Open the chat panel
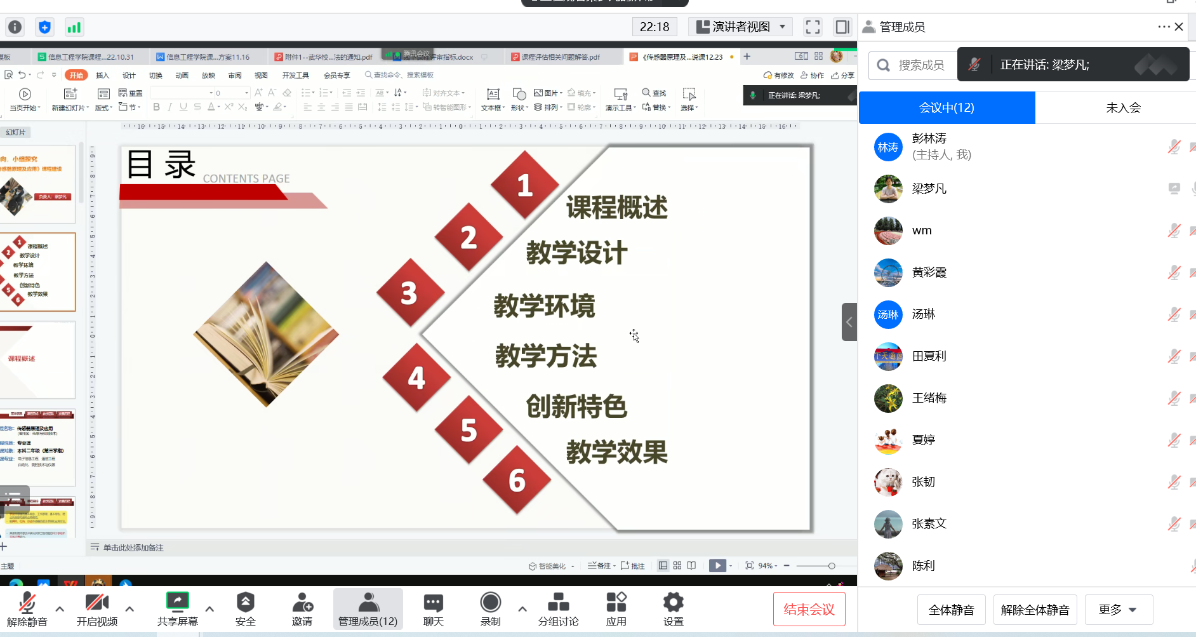The image size is (1196, 637). [x=433, y=608]
